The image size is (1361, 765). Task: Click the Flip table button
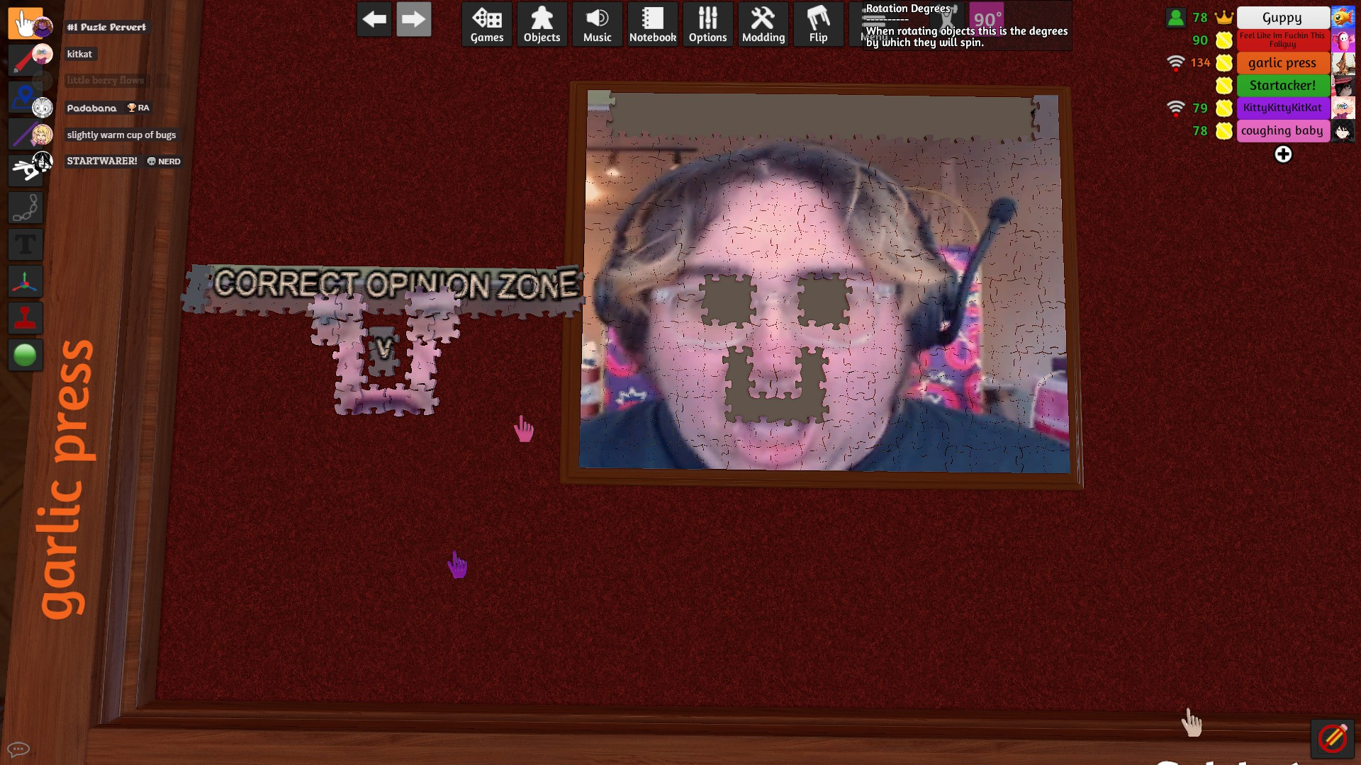(818, 25)
